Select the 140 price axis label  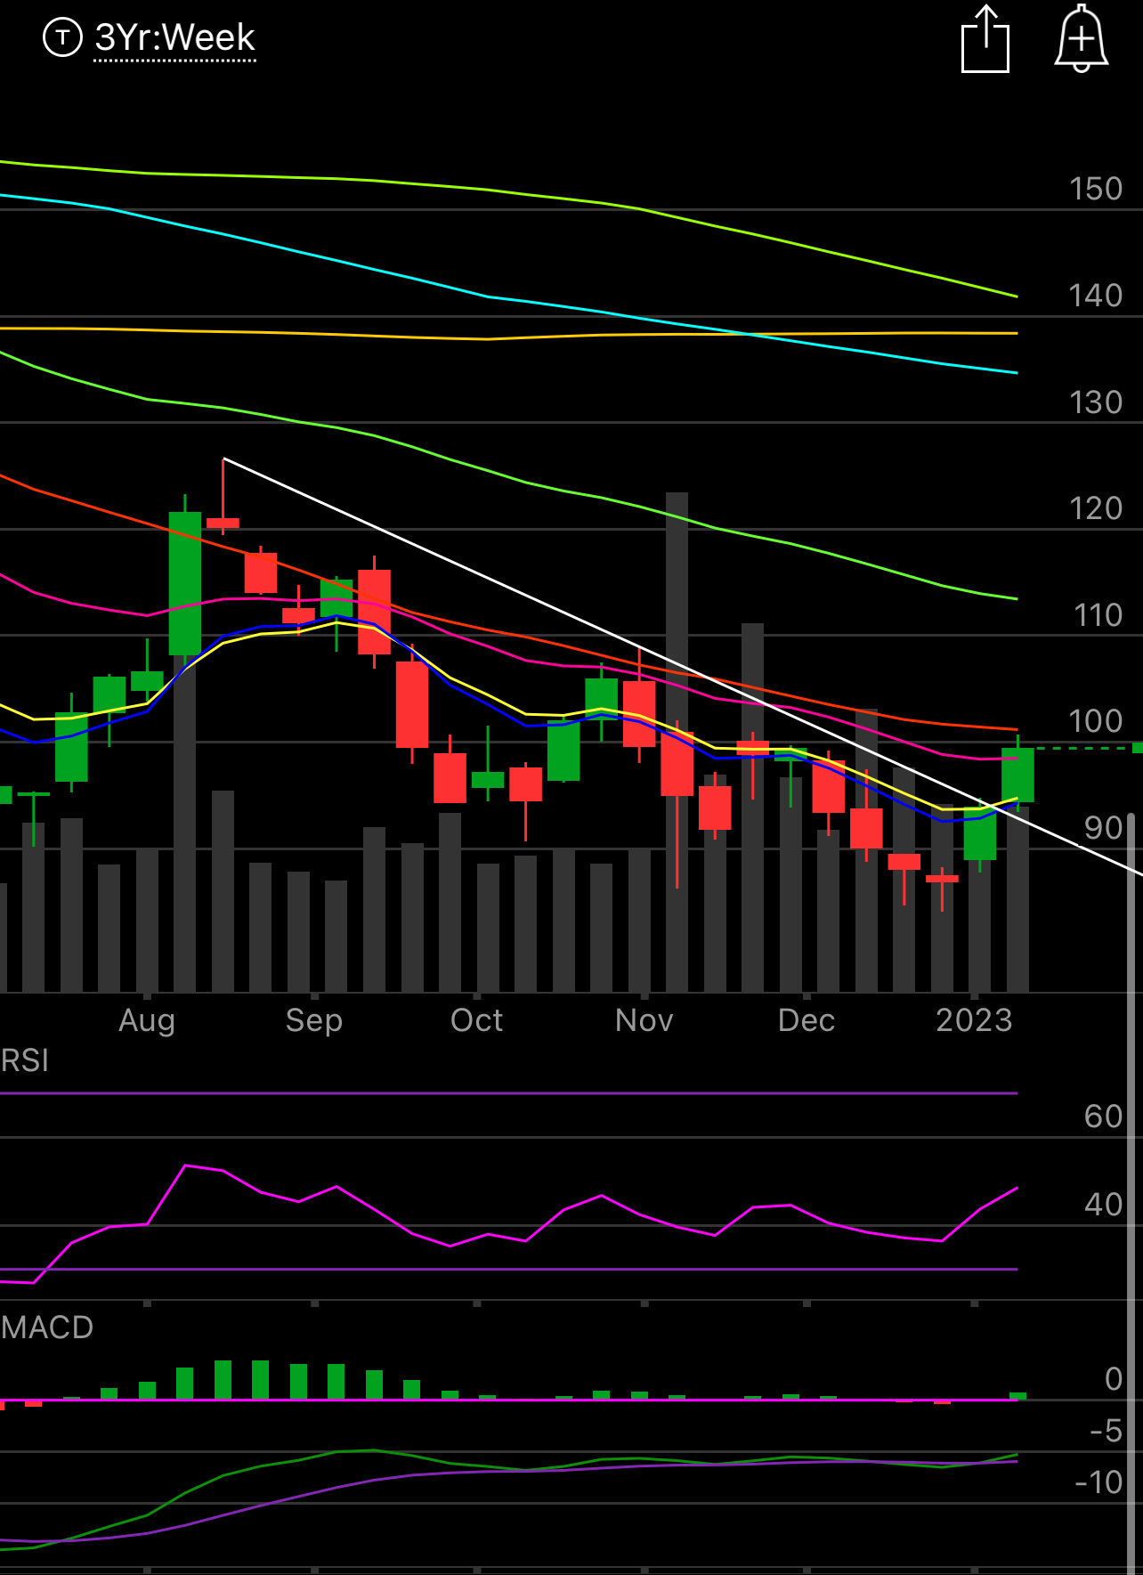click(1096, 296)
